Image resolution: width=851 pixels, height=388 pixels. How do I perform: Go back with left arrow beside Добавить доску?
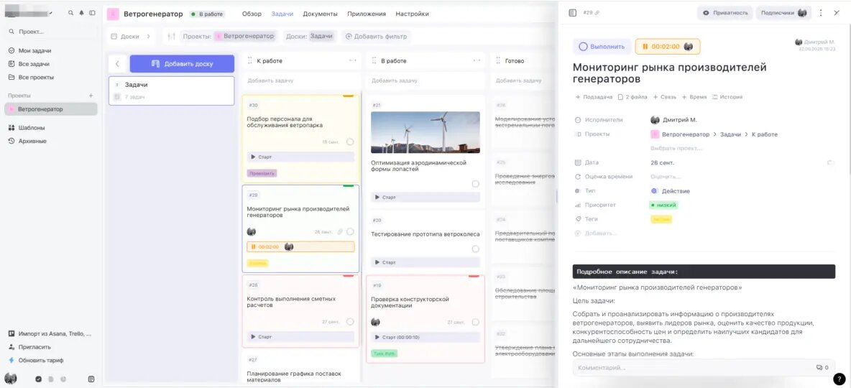point(117,63)
